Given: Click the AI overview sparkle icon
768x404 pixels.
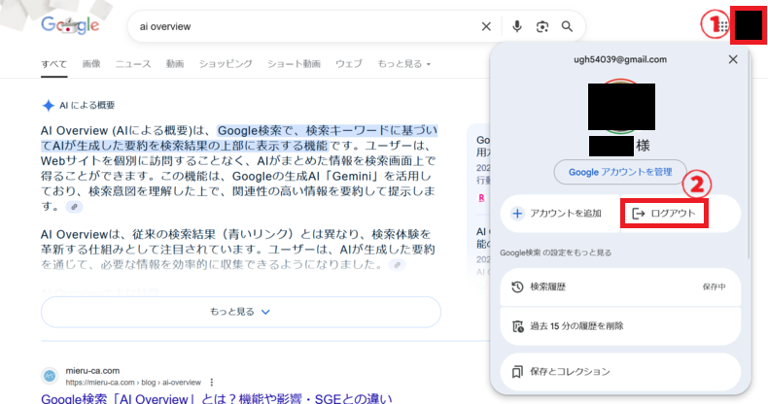Looking at the screenshot, I should tap(48, 105).
